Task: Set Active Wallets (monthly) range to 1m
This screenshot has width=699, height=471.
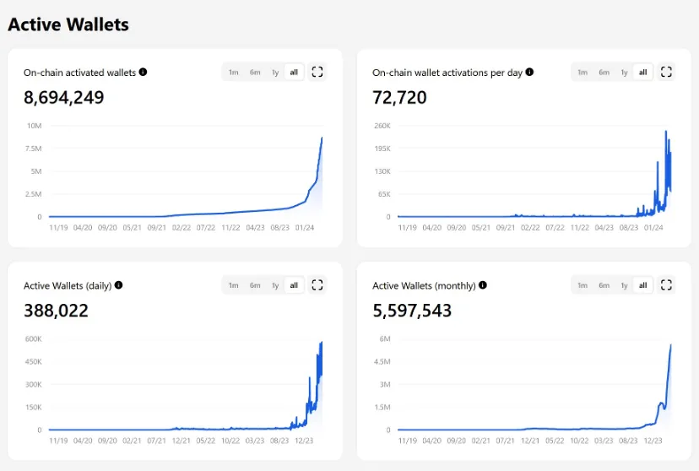Action: coord(582,285)
